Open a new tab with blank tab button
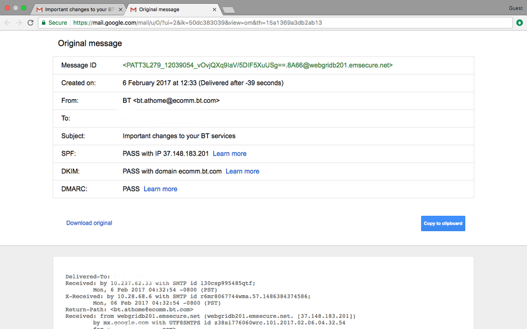 point(229,10)
